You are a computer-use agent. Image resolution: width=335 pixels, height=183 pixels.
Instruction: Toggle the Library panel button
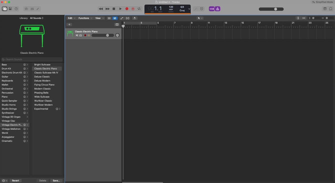(x=5, y=9)
